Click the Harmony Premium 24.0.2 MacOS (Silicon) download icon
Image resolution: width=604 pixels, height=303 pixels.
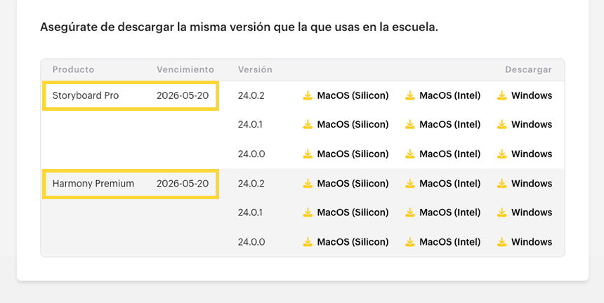pyautogui.click(x=307, y=184)
